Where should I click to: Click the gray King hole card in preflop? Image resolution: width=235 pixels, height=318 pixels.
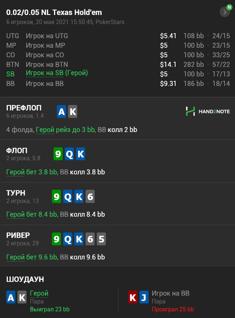[x=73, y=112]
